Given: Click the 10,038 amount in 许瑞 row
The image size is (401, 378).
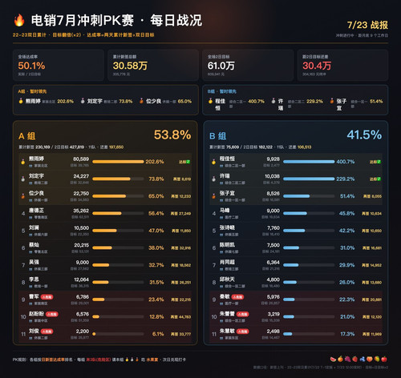Looking at the screenshot, I should coord(272,176).
